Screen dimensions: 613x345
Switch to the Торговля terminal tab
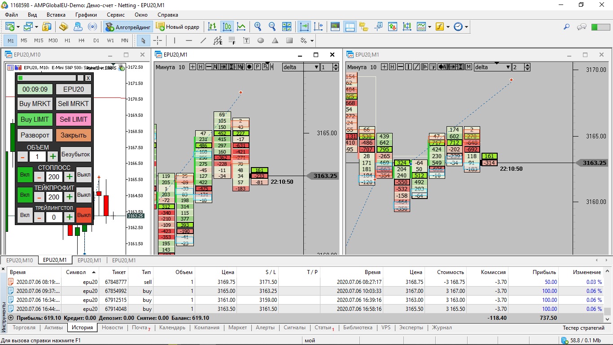(x=24, y=327)
